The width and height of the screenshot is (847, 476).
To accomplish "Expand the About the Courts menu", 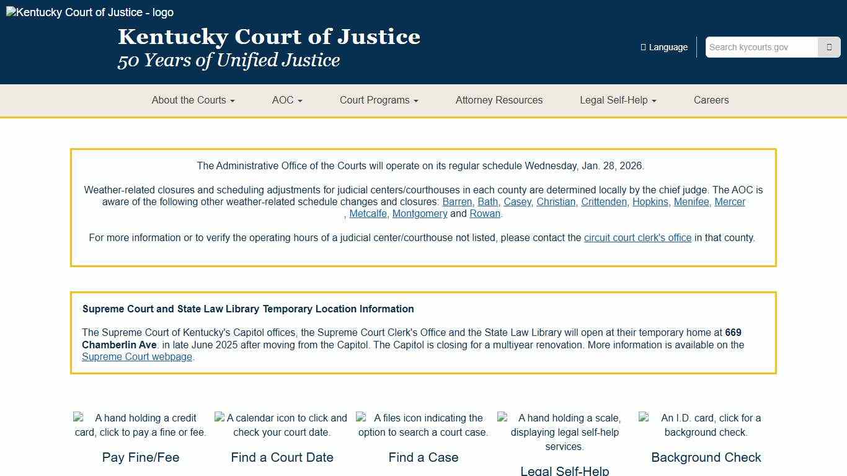I will click(193, 100).
